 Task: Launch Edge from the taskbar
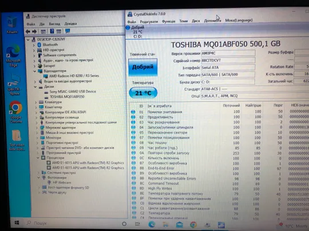point(152,224)
